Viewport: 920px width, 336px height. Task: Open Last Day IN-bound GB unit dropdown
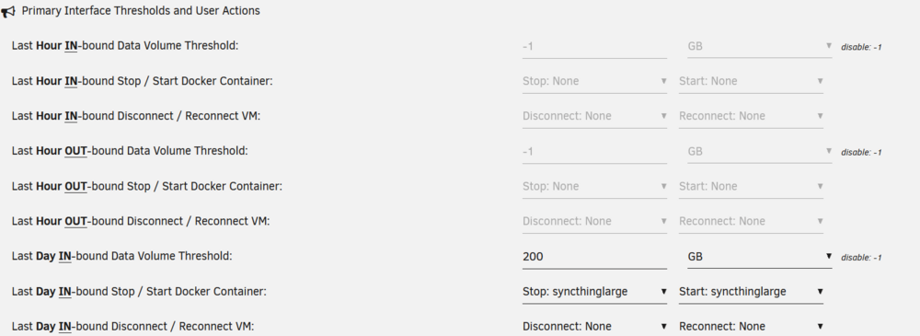(x=759, y=257)
